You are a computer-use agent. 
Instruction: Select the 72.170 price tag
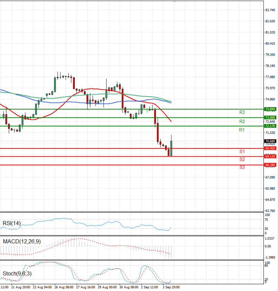point(270,126)
